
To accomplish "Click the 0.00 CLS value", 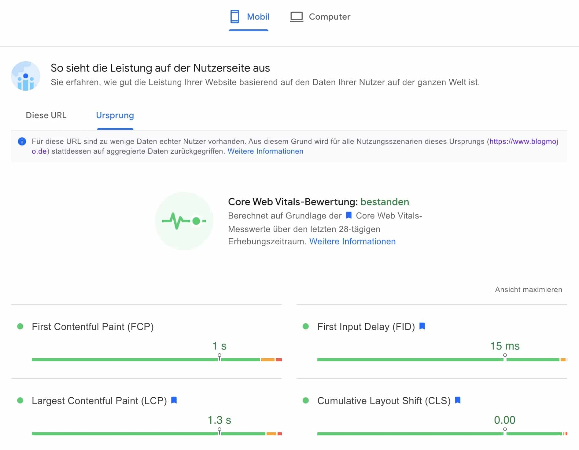I will pyautogui.click(x=505, y=420).
